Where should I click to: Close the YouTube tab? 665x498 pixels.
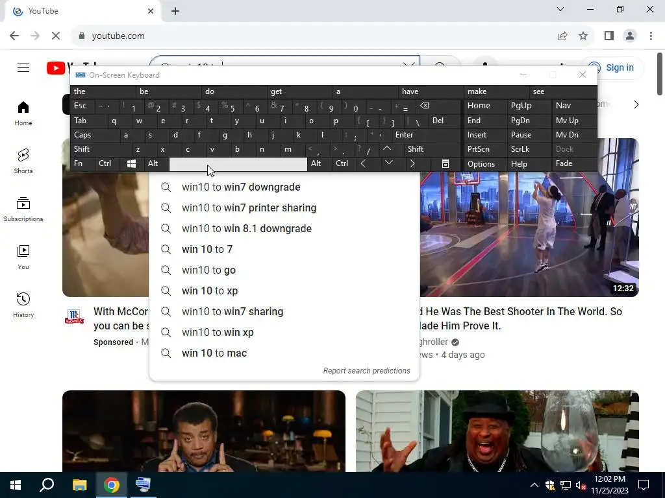(x=151, y=11)
